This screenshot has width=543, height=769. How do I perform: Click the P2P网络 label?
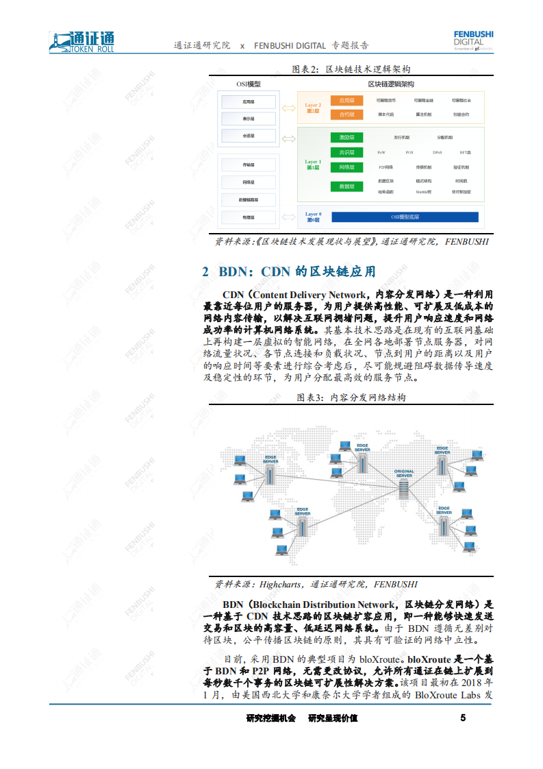coord(386,167)
